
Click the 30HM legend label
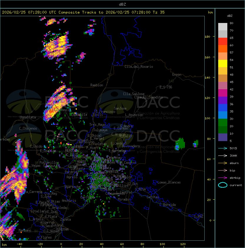click(x=233, y=156)
